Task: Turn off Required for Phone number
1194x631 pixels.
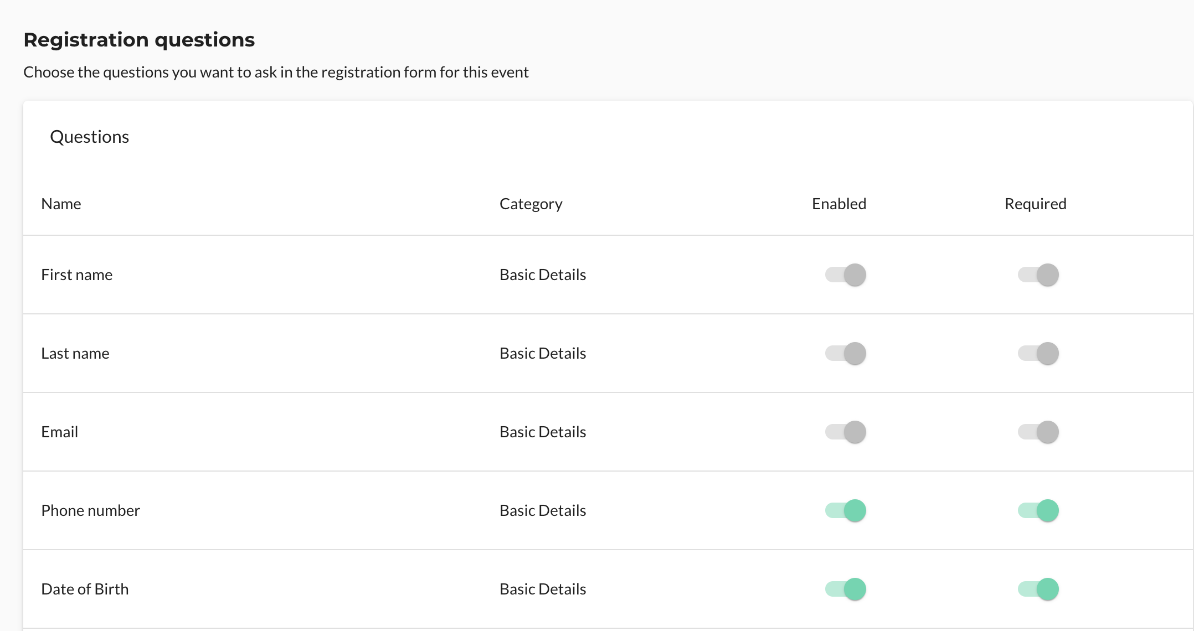Action: tap(1038, 510)
